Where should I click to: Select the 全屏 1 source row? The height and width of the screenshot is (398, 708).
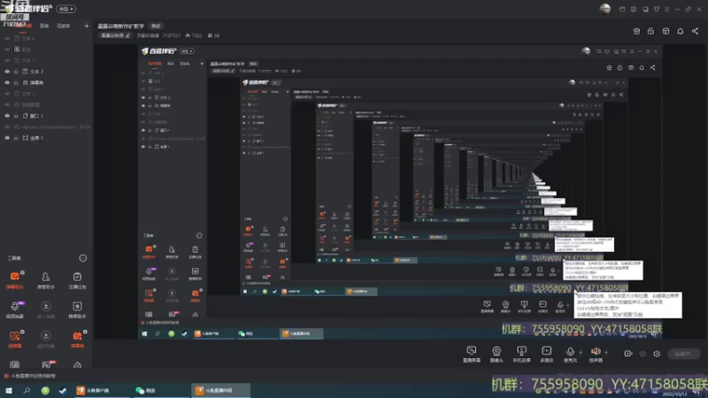pyautogui.click(x=46, y=138)
